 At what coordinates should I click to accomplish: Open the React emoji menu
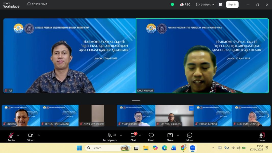click(151, 137)
